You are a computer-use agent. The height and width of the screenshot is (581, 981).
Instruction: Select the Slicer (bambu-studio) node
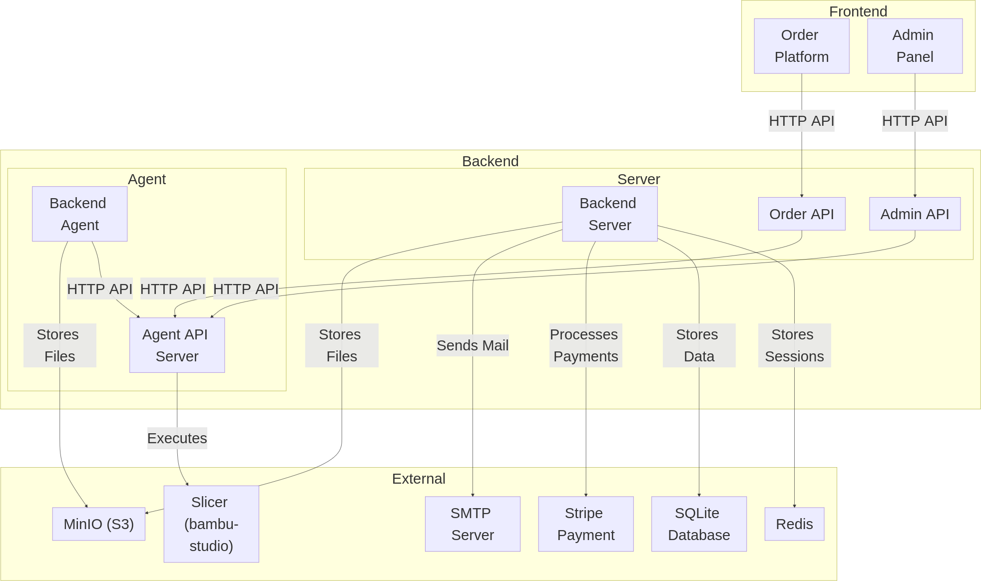[x=211, y=524]
